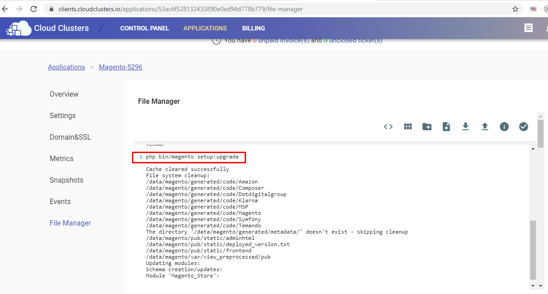Go to the BILLING menu
This screenshot has height=294, width=548.
tap(254, 28)
